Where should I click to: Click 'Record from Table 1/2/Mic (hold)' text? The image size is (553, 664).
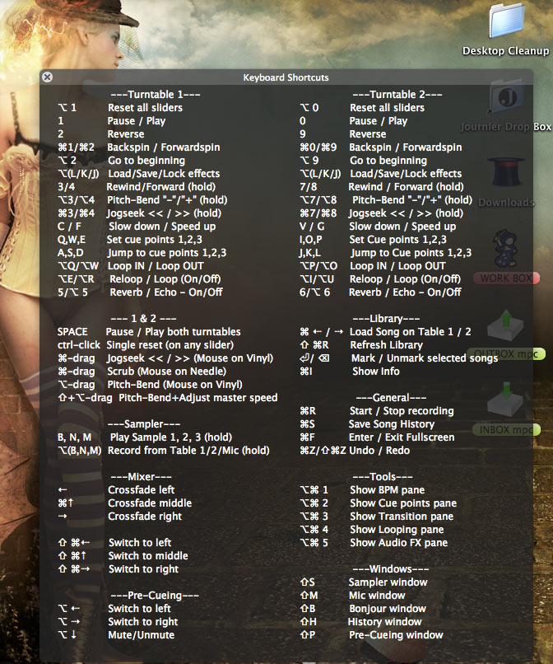188,450
